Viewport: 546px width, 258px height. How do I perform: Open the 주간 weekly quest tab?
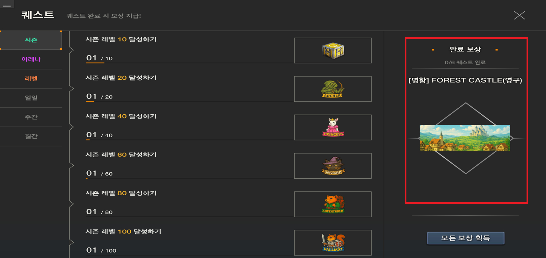tap(31, 117)
